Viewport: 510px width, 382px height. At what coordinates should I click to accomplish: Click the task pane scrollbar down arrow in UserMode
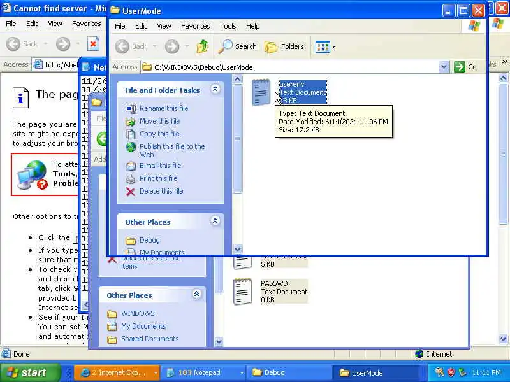pyautogui.click(x=238, y=249)
